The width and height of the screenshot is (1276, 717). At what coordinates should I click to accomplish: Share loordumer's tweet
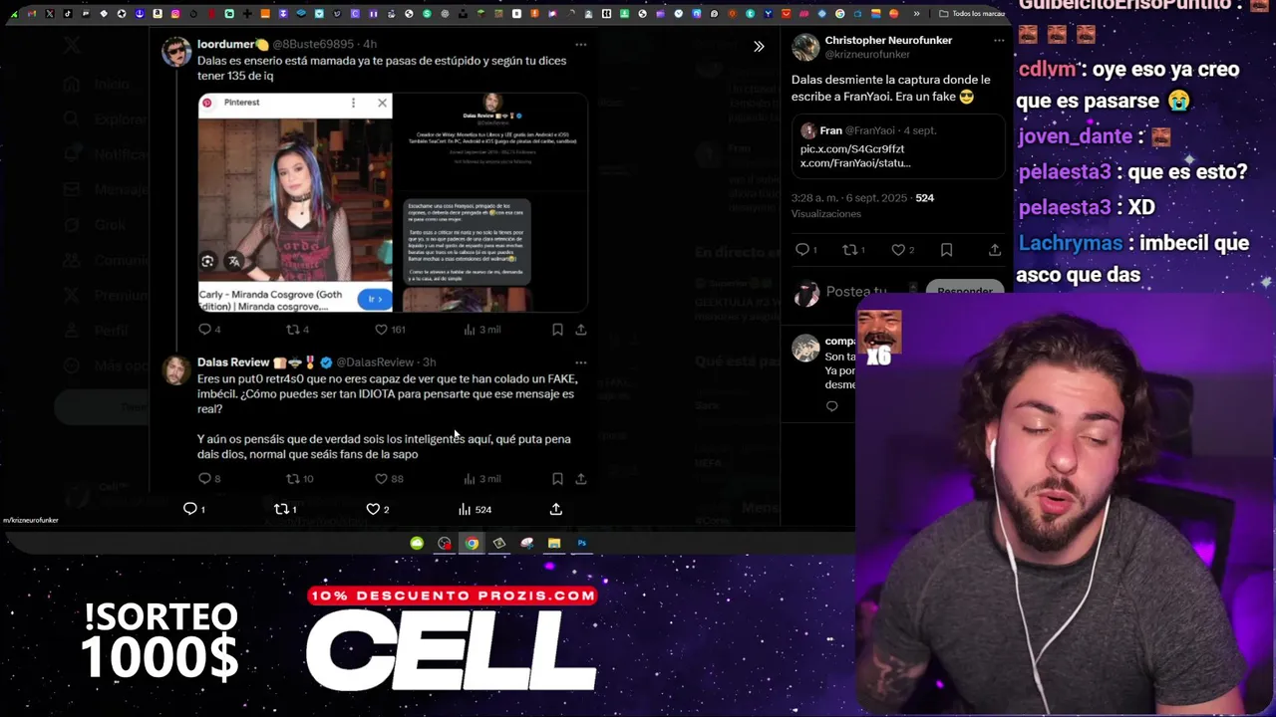[x=581, y=330]
